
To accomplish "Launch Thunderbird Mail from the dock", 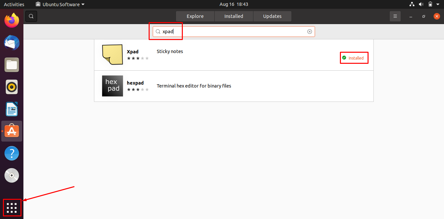I will (x=12, y=43).
